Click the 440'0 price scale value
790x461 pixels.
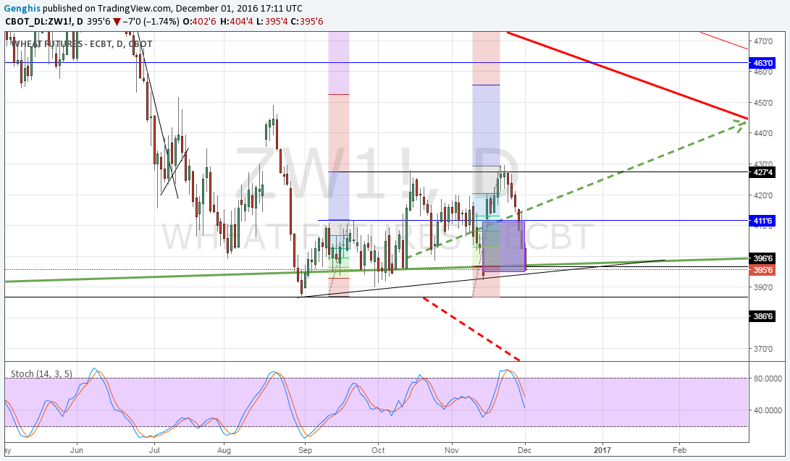(763, 133)
